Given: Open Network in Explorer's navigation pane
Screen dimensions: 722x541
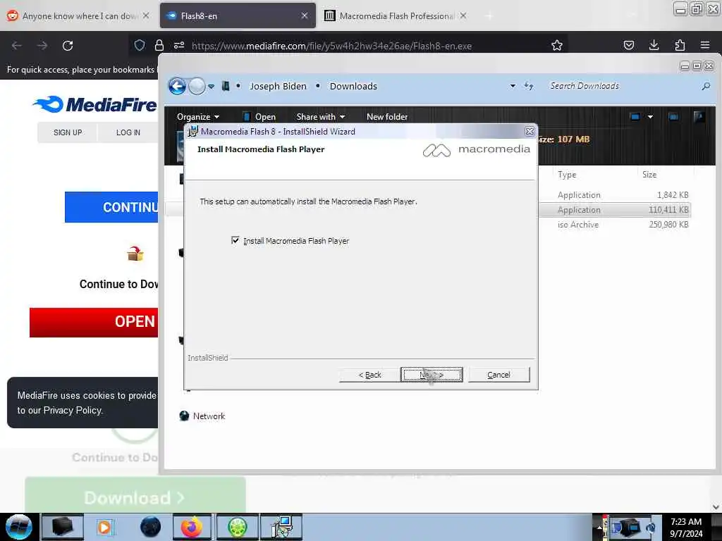Looking at the screenshot, I should 202,416.
